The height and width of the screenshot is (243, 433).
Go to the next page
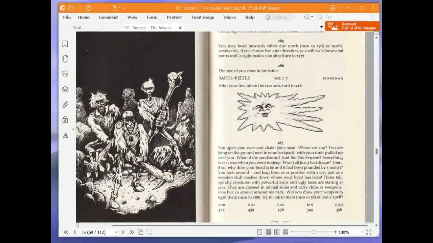pyautogui.click(x=123, y=232)
